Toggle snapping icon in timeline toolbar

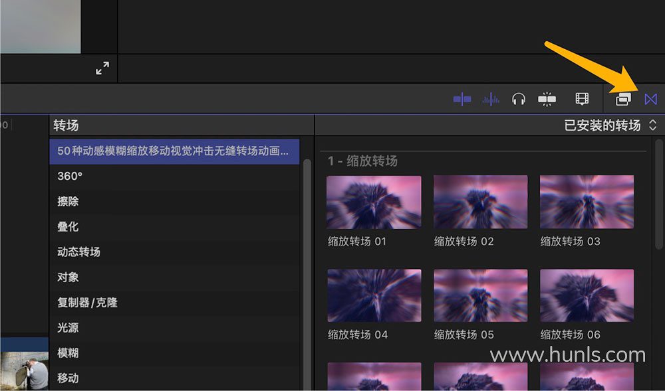[547, 100]
